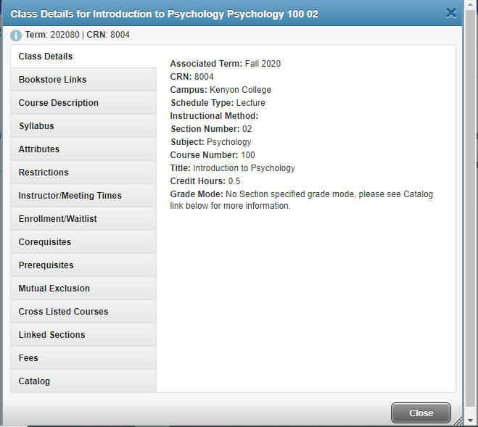This screenshot has height=427, width=478.
Task: Click the scrollbar down arrow
Action: tap(470, 420)
